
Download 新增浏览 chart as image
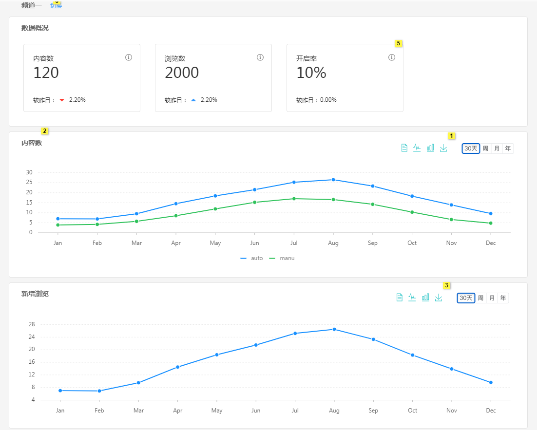[x=439, y=297]
